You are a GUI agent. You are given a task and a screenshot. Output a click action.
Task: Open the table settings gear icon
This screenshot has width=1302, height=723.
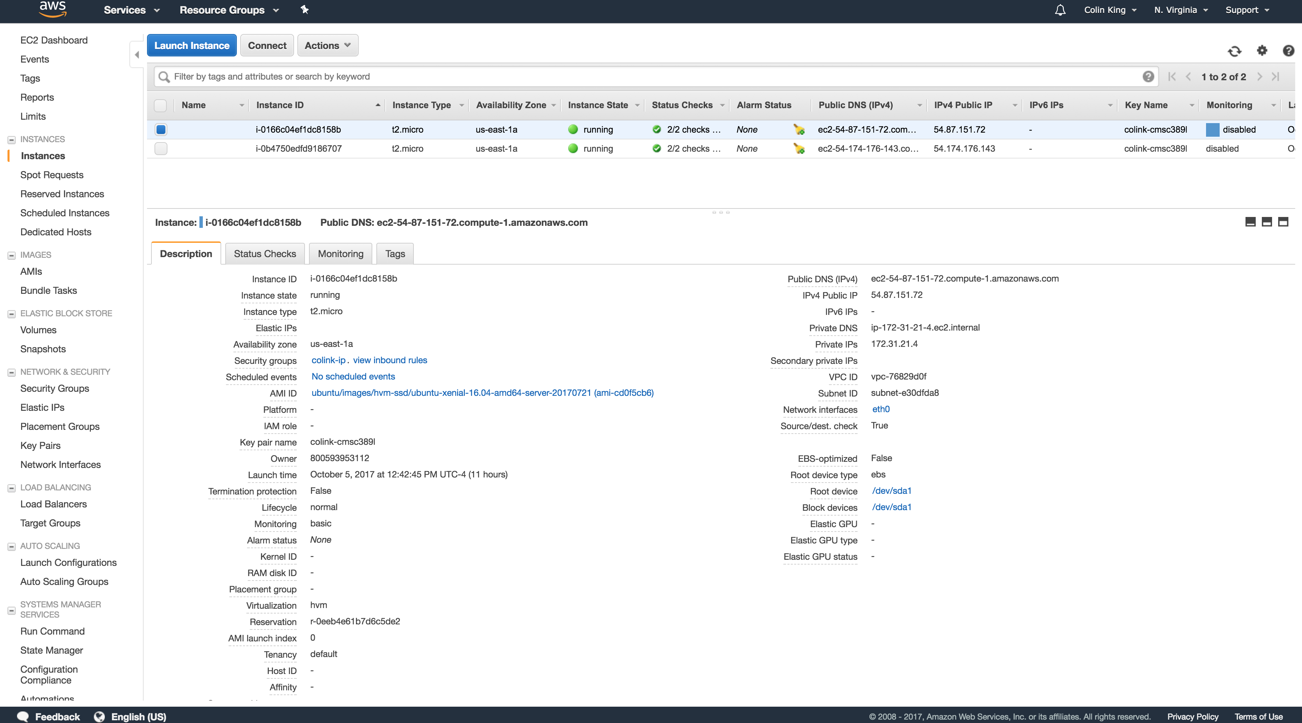1262,51
